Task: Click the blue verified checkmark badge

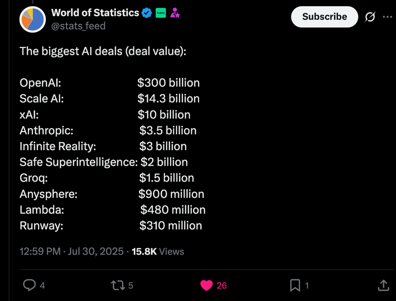Action: click(x=146, y=12)
